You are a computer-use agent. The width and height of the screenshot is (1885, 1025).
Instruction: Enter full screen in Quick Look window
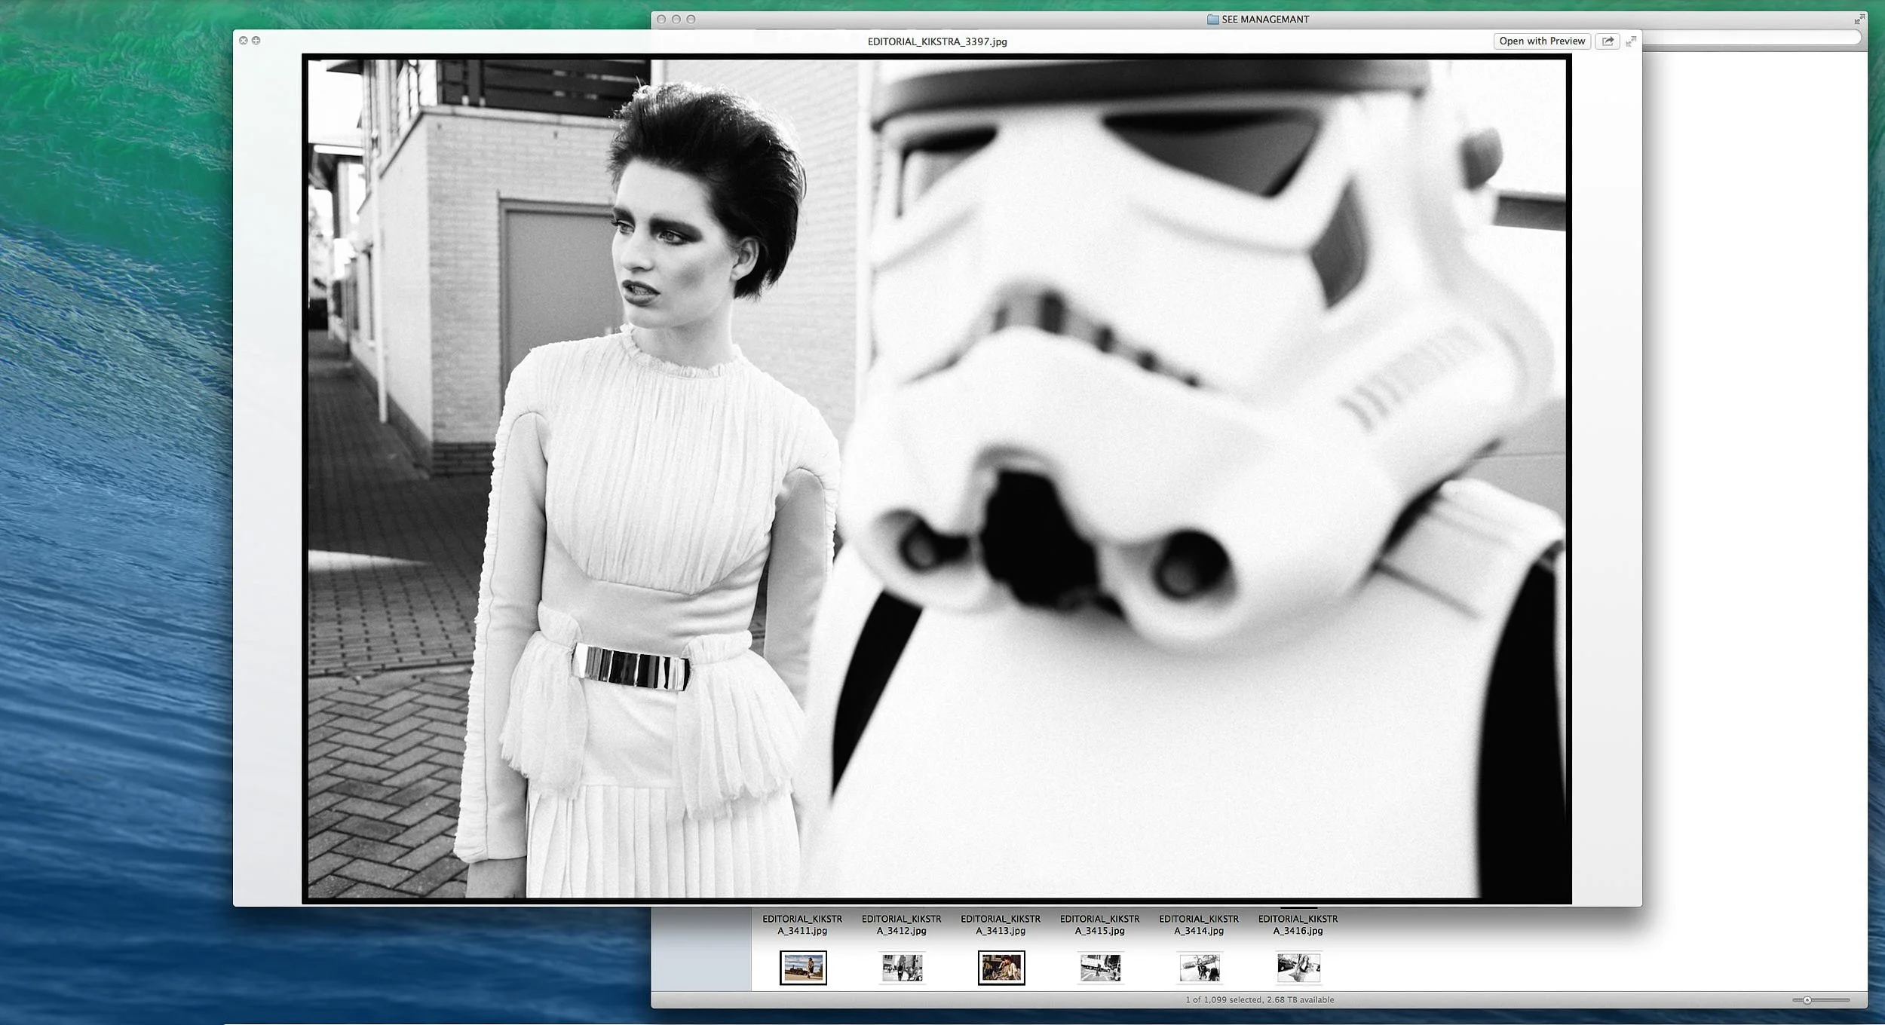pos(1631,41)
